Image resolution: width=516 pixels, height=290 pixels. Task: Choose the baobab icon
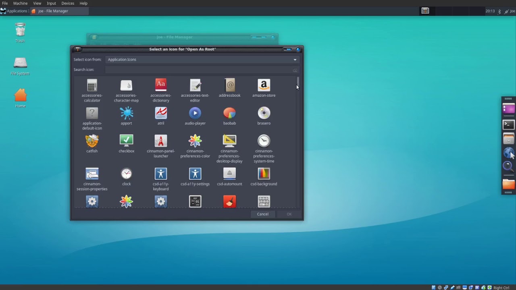click(229, 113)
